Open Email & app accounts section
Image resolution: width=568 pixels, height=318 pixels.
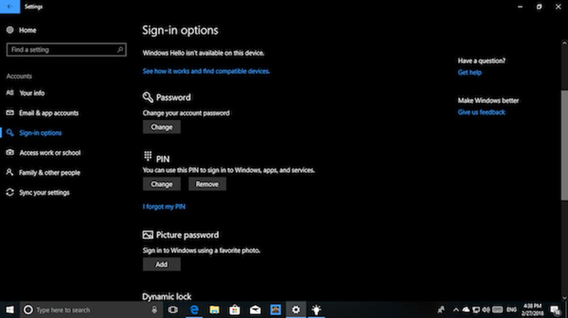point(49,113)
